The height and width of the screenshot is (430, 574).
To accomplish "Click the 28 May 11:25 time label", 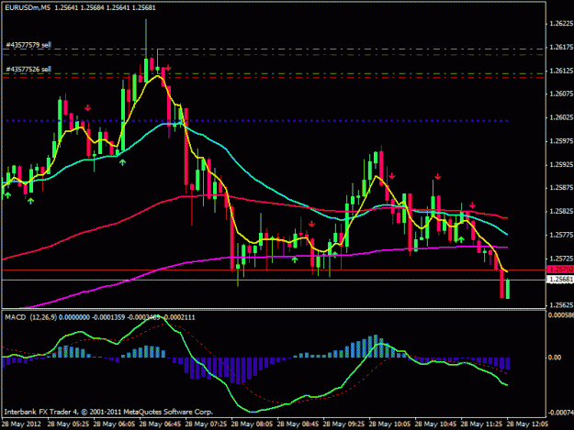I will (481, 424).
